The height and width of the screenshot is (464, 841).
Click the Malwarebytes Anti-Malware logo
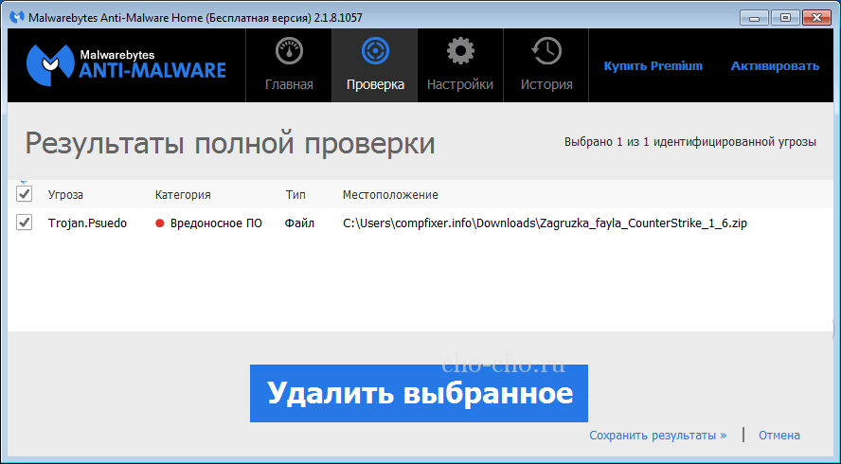click(126, 64)
